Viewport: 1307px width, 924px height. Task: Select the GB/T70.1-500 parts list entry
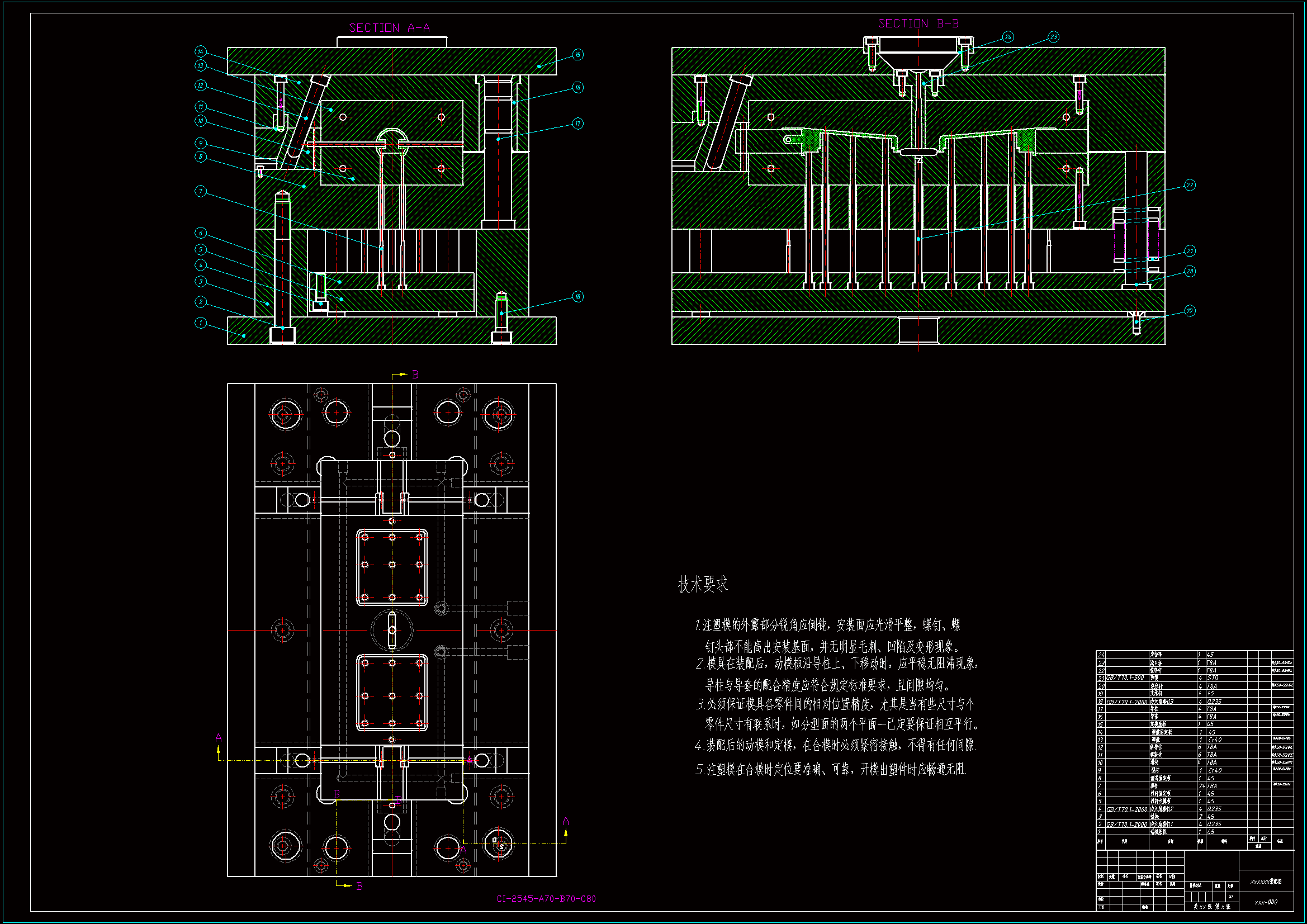pos(1125,678)
